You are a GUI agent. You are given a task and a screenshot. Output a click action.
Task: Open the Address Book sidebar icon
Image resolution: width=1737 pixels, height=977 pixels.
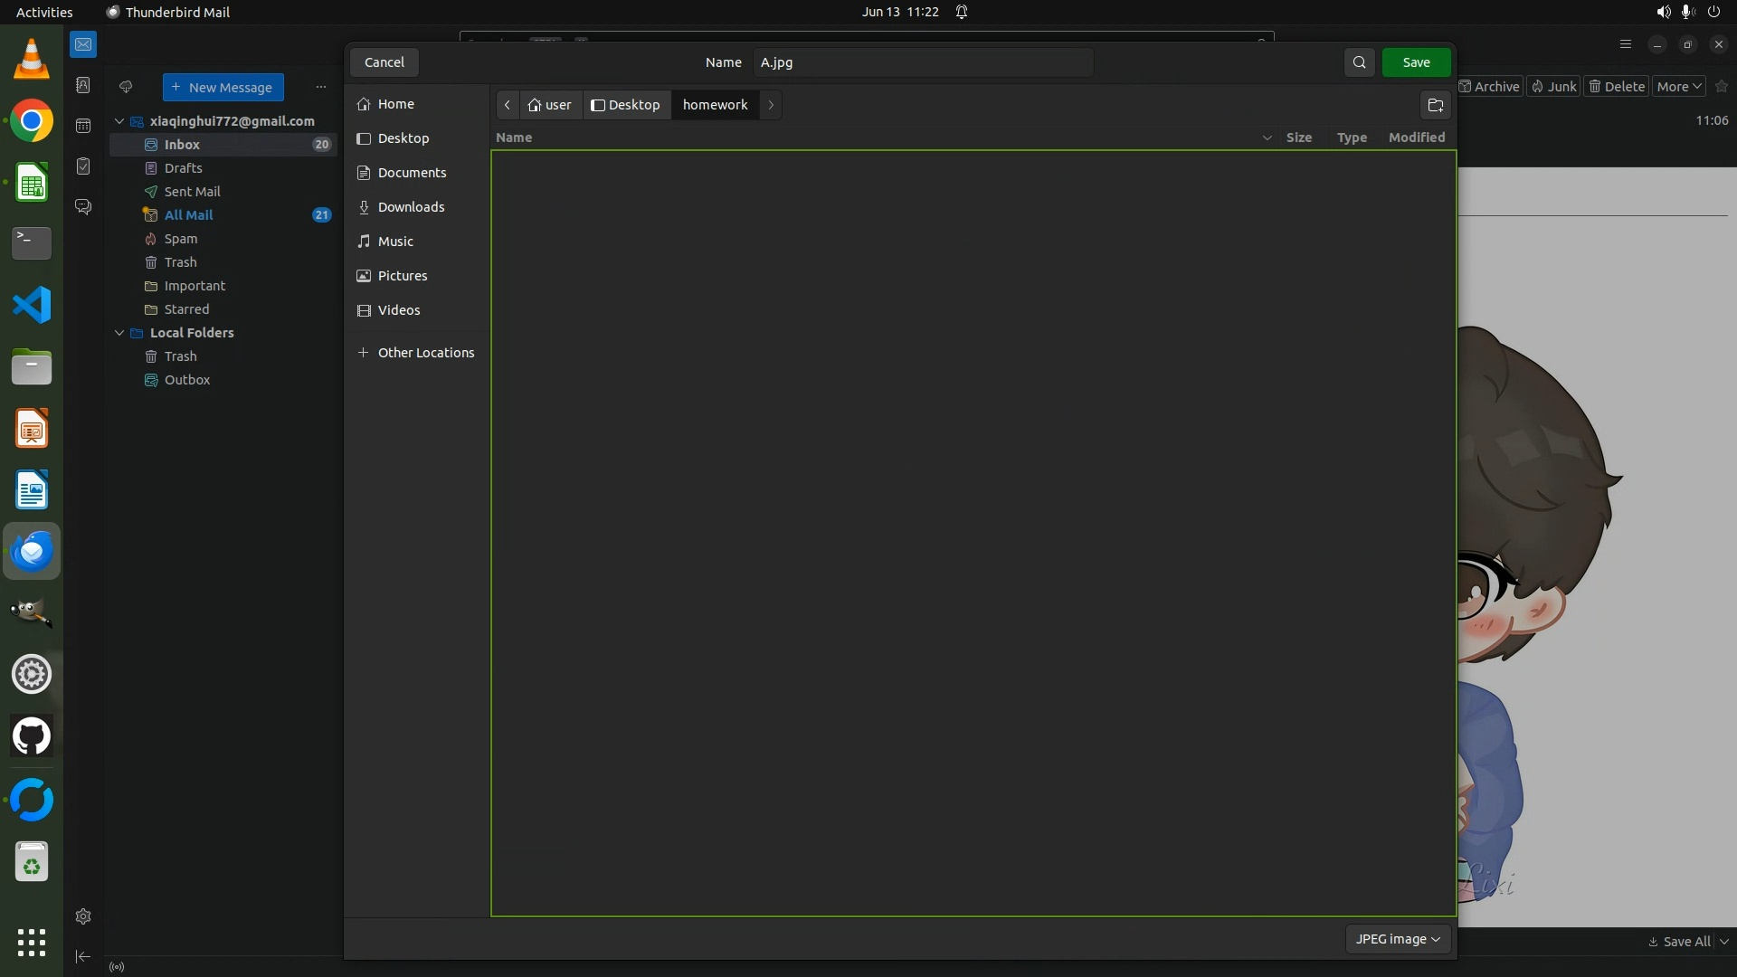[83, 85]
